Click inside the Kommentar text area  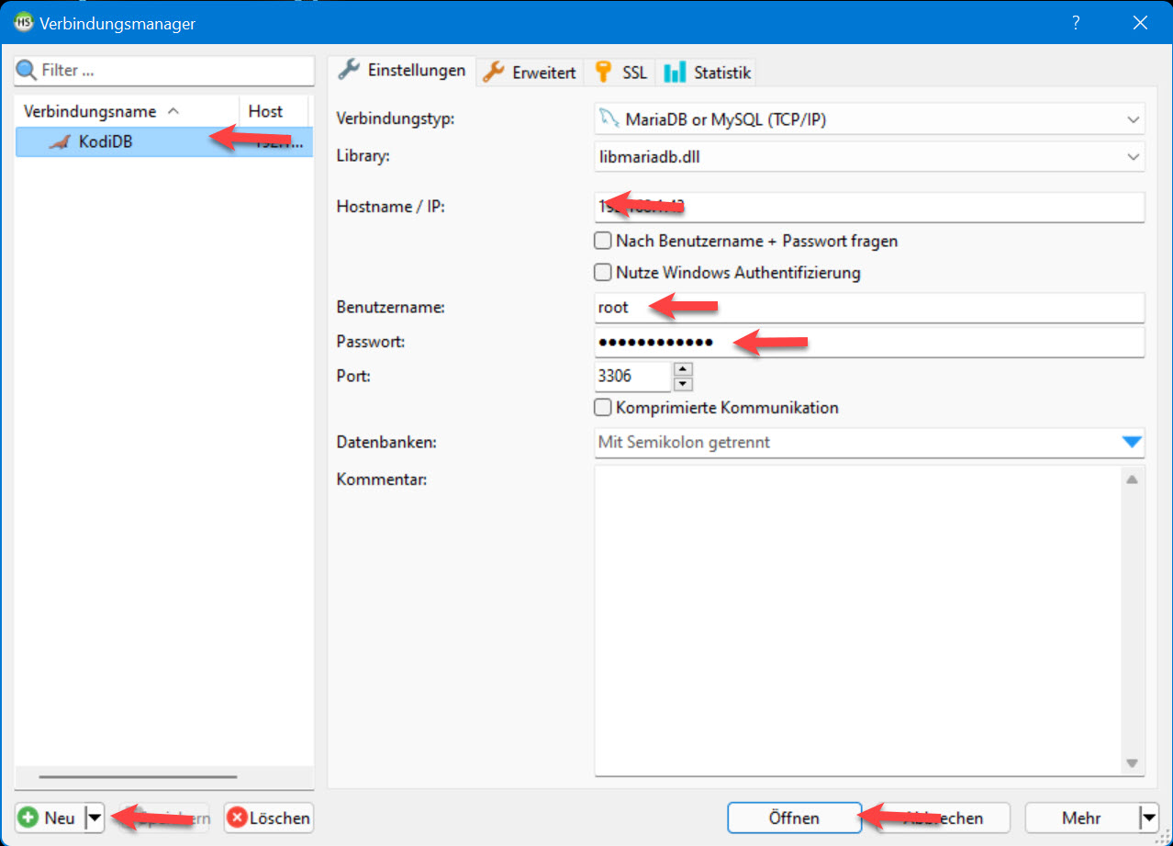coord(857,620)
